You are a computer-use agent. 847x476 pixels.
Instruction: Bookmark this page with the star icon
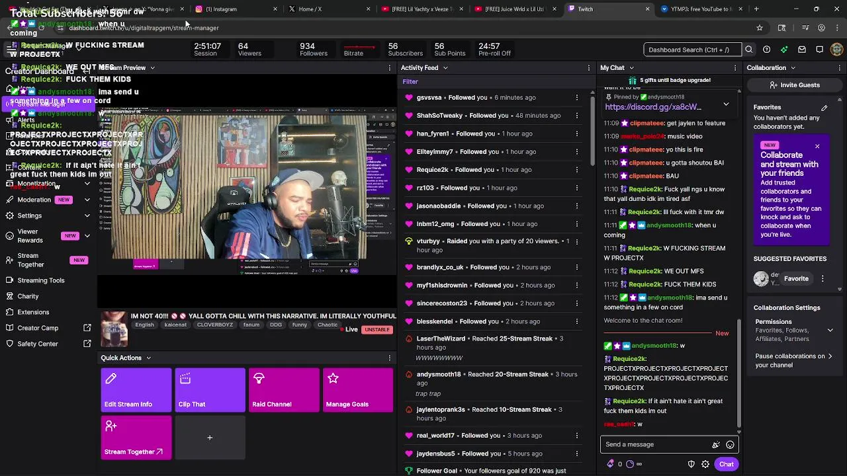click(760, 28)
